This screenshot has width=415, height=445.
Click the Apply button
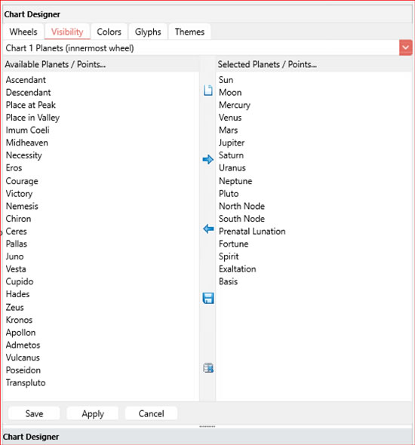(x=93, y=413)
